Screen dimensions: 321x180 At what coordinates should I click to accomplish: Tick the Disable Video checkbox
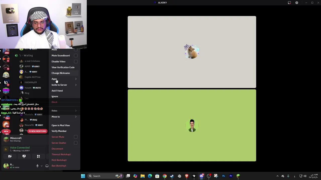(x=76, y=61)
